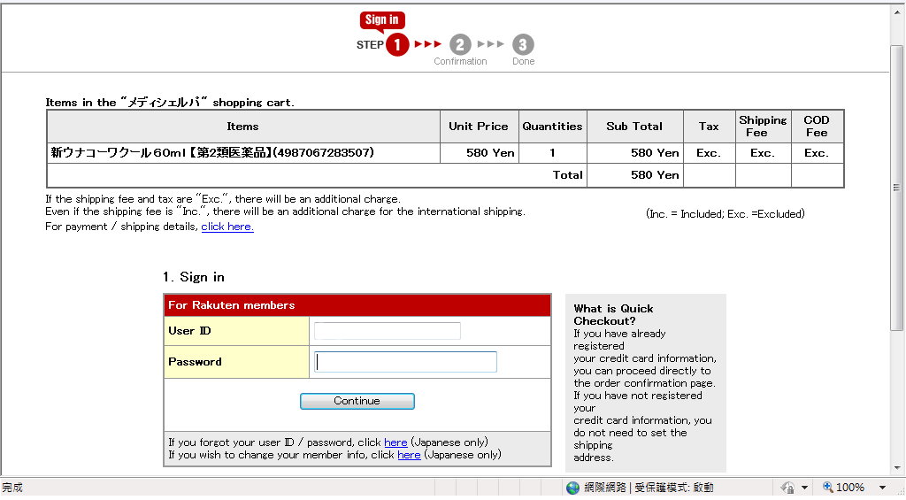Image resolution: width=906 pixels, height=500 pixels.
Task: Click the '1. Sign in' heading
Action: point(194,277)
